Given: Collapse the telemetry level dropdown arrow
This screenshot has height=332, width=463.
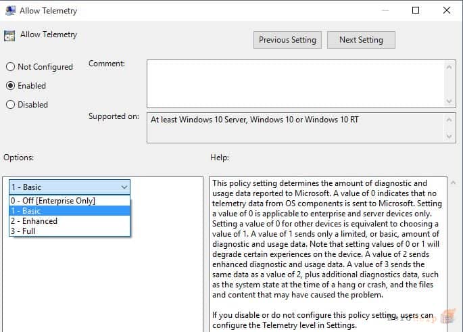Looking at the screenshot, I should pos(124,187).
